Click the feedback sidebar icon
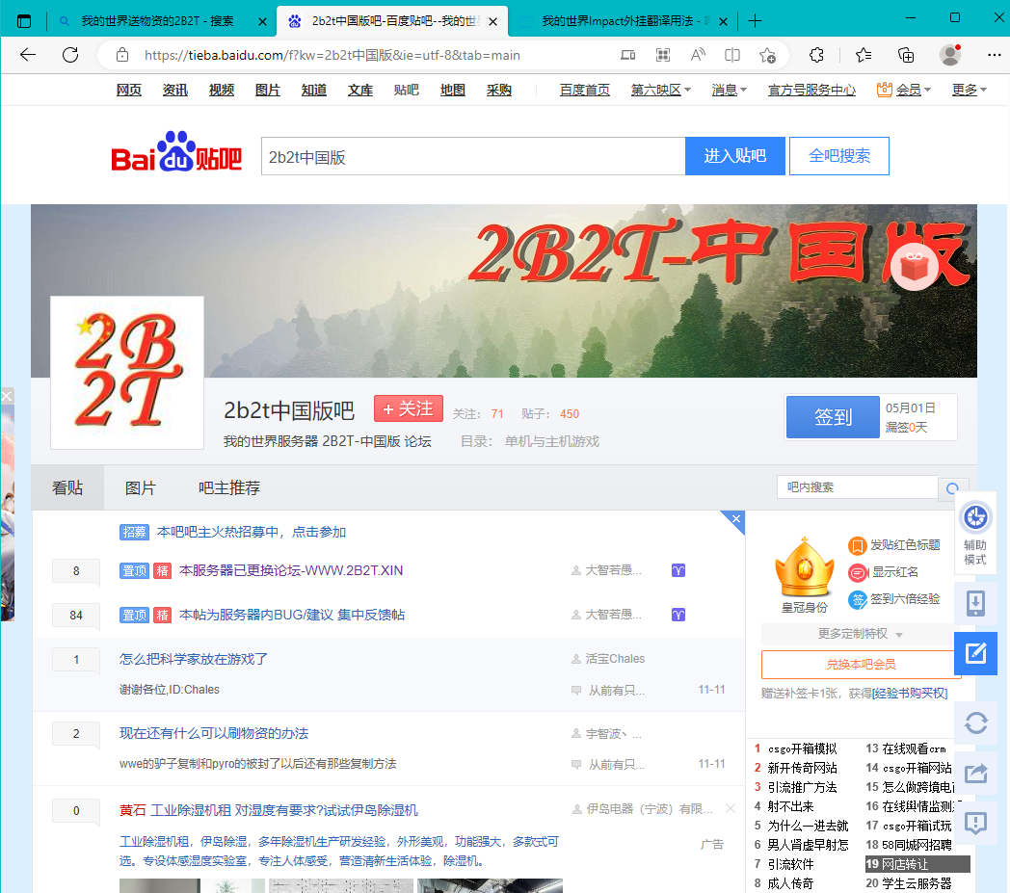 [x=975, y=823]
